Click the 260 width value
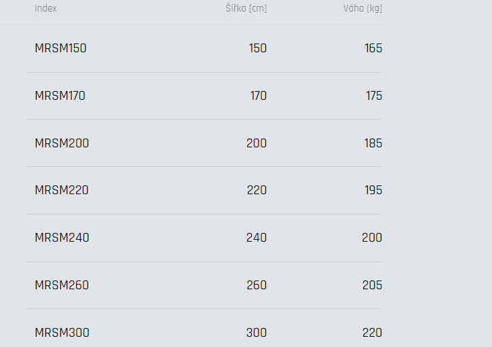This screenshot has height=347, width=492. point(257,285)
